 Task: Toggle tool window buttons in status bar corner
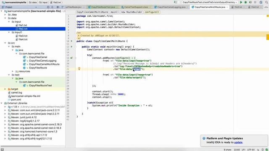pos(2,149)
